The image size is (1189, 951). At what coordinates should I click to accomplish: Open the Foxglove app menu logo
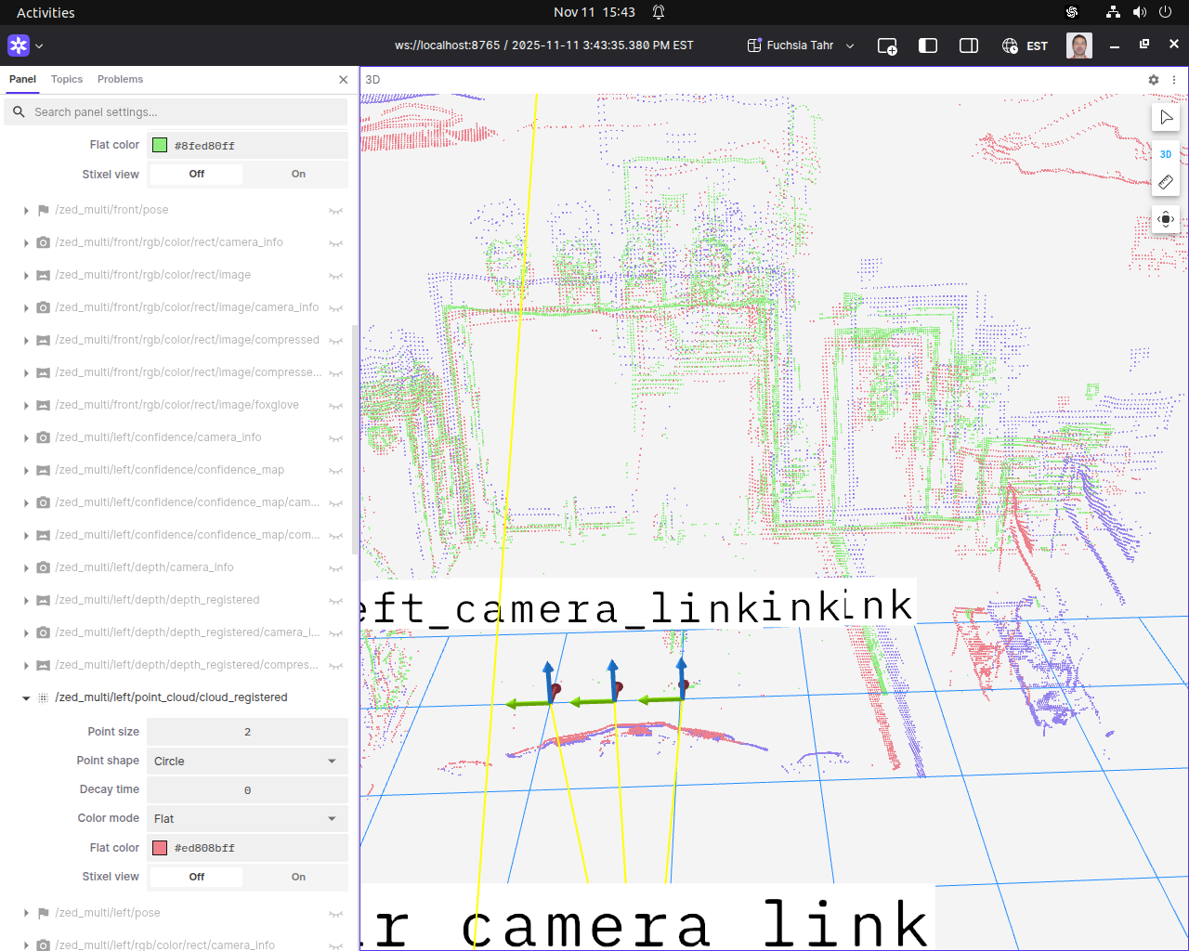click(x=19, y=46)
